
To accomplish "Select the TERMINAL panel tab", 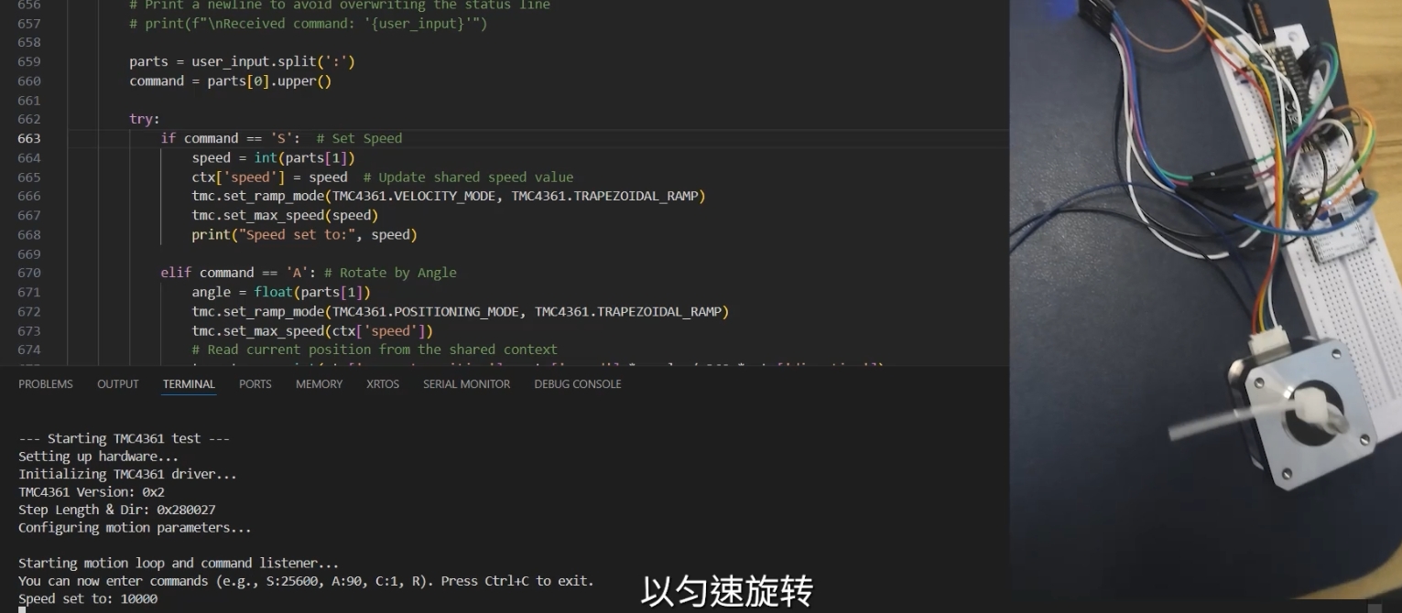I will pyautogui.click(x=189, y=384).
